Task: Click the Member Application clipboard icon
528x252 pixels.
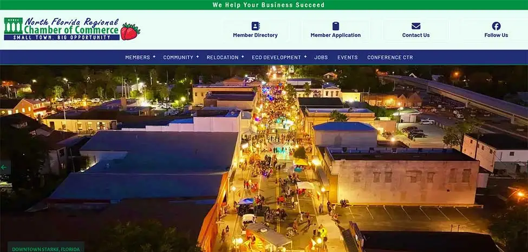Action: [x=335, y=26]
